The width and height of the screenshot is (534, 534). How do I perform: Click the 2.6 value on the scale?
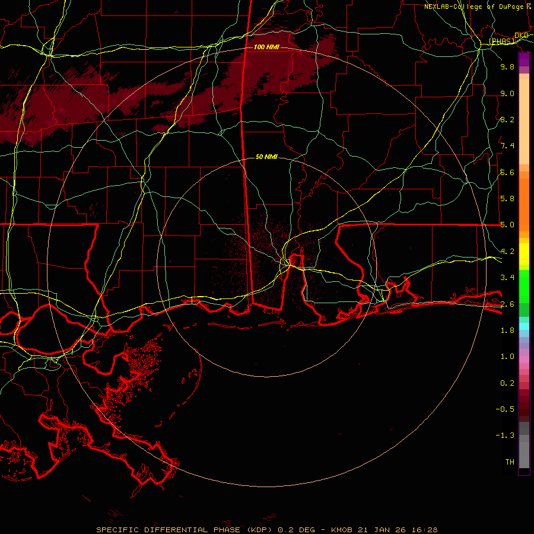click(507, 304)
